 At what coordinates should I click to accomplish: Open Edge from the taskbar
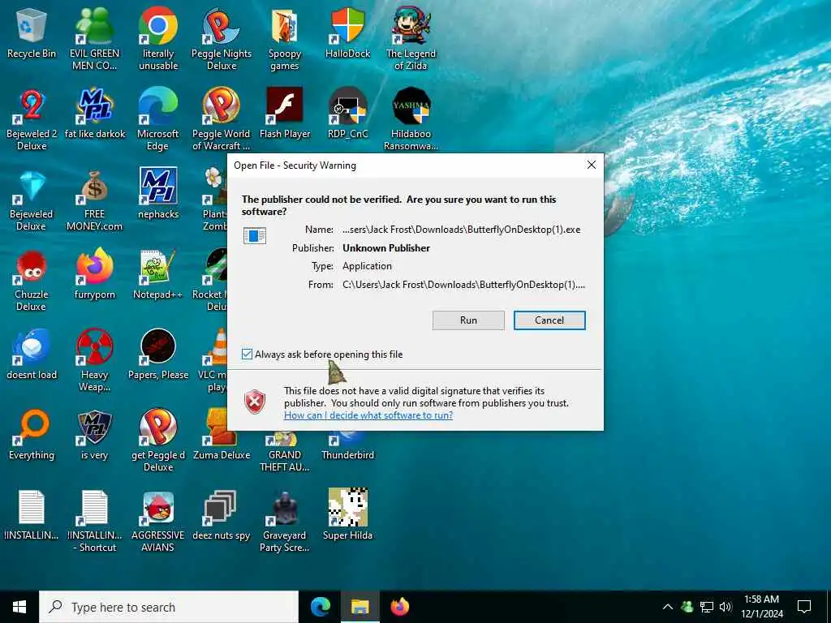tap(320, 607)
